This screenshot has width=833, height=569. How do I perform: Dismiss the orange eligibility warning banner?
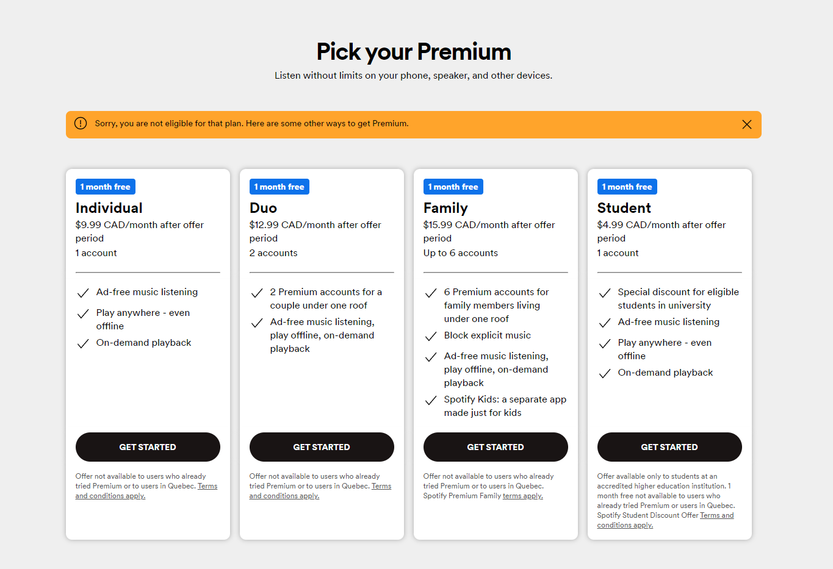746,124
